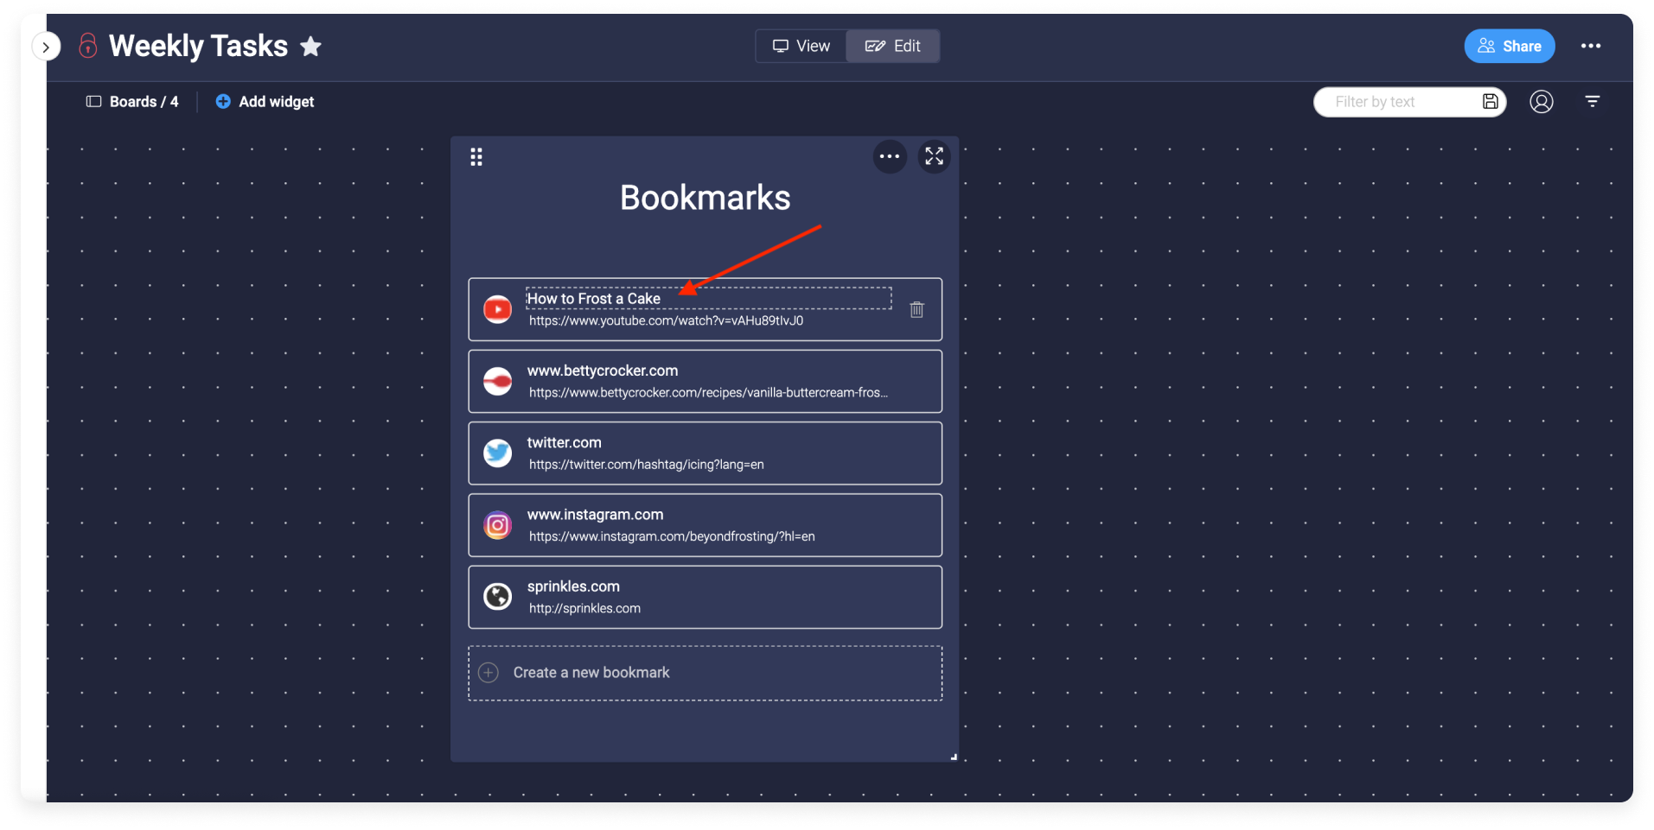
Task: Save the current filter with the disk icon
Action: click(x=1490, y=102)
